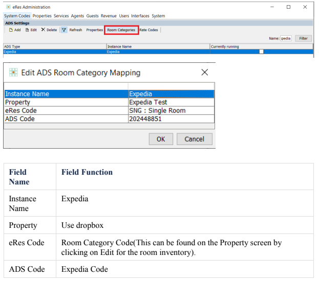Open Rate Codes from the toolbar
The image size is (319, 281).
pos(148,30)
